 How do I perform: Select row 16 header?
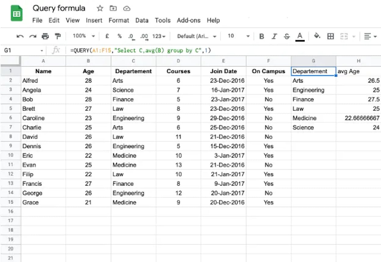point(10,211)
